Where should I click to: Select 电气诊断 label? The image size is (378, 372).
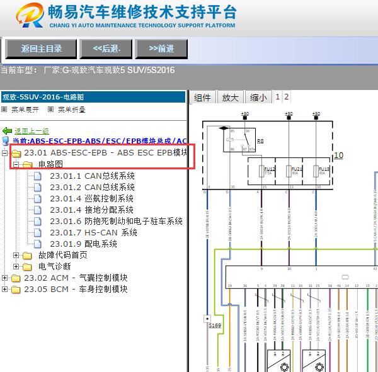(55, 266)
